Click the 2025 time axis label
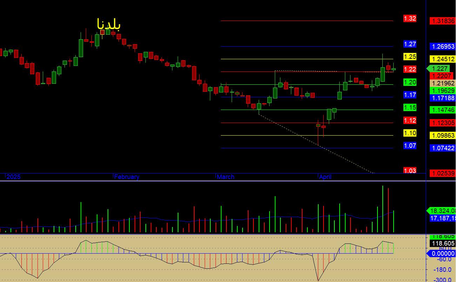This screenshot has height=282, width=456. click(14, 177)
